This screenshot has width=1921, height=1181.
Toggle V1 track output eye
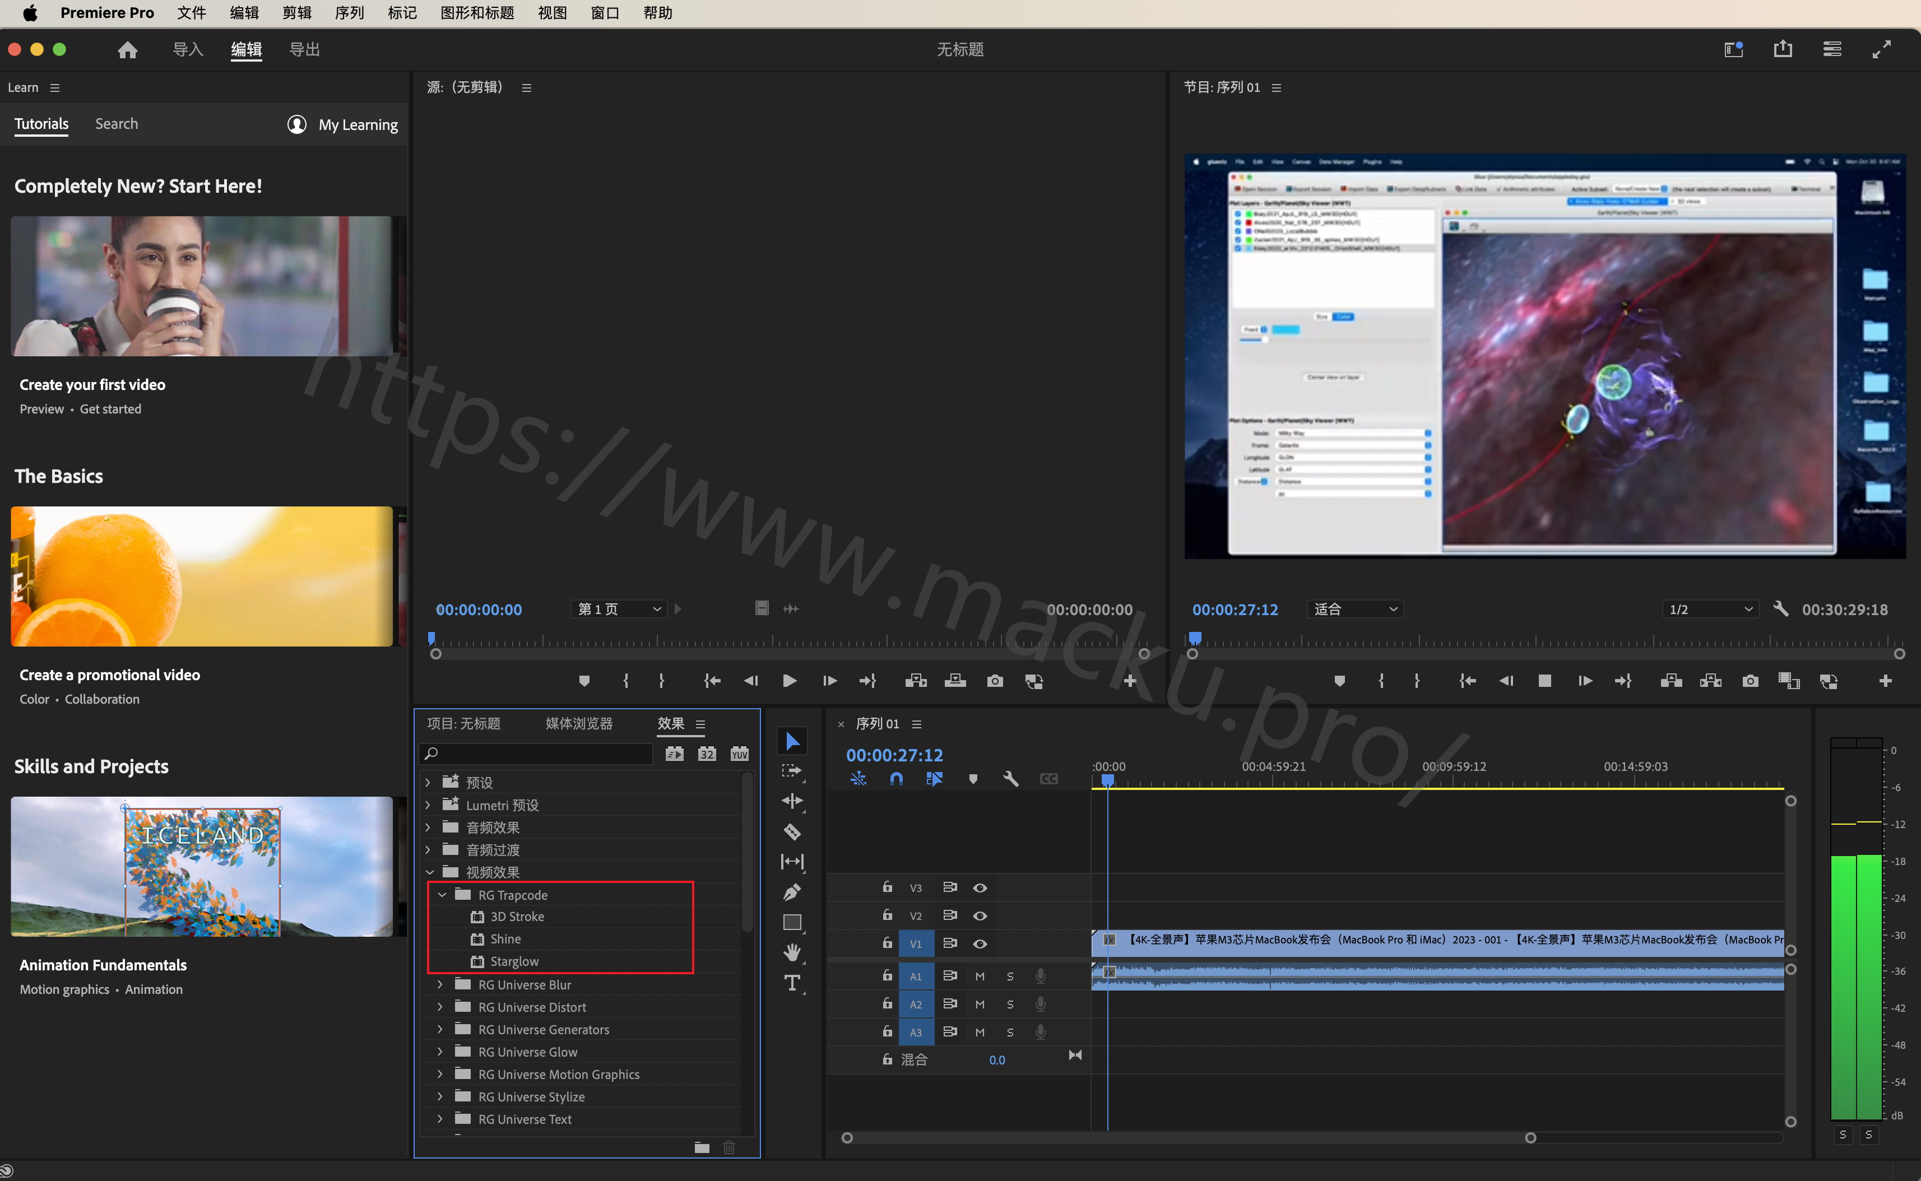980,943
